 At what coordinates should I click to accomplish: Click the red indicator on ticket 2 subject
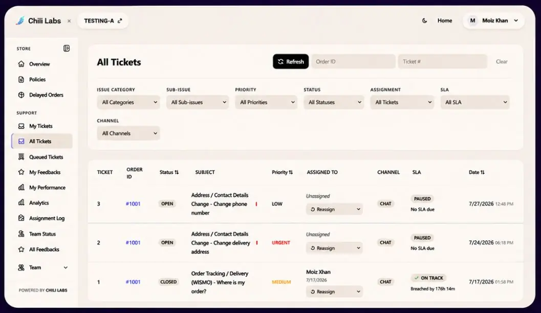(x=257, y=243)
